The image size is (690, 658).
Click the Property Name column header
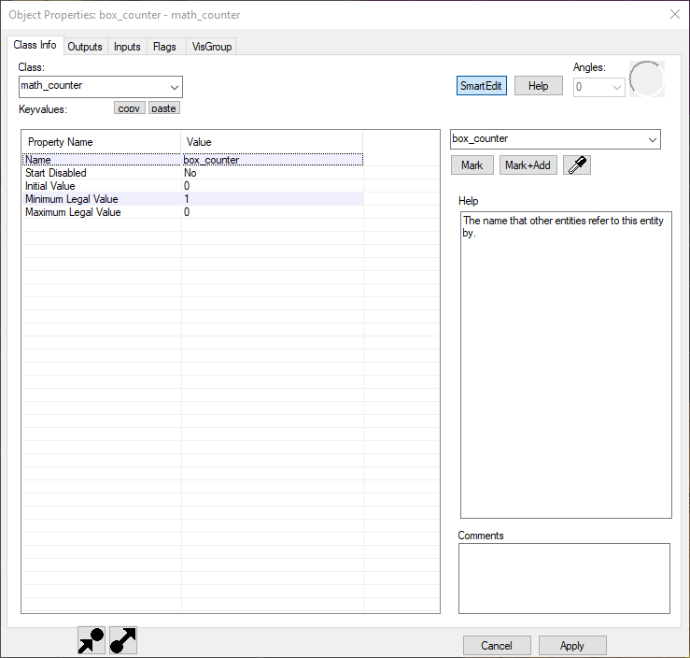tap(101, 142)
